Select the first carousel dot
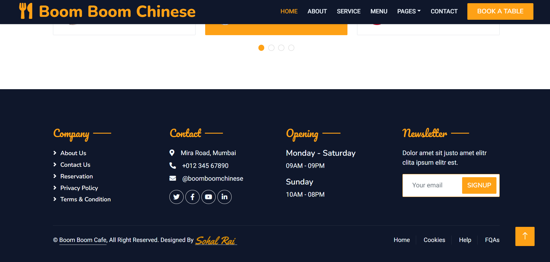550x262 pixels. [261, 48]
